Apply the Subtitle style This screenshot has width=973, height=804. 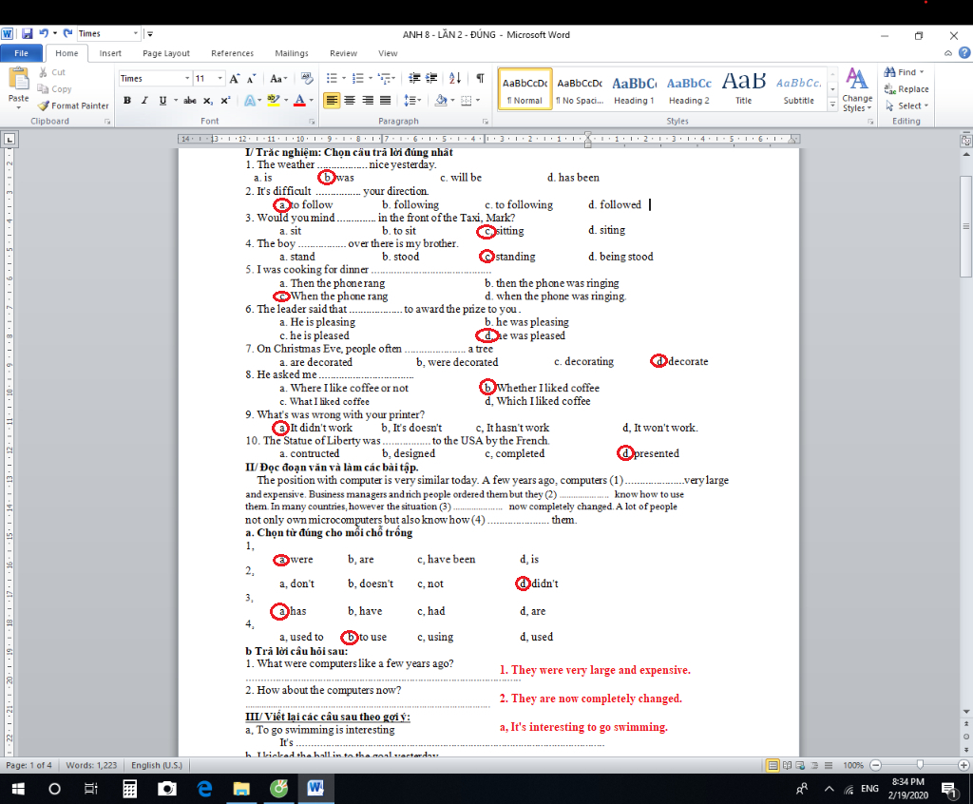pyautogui.click(x=798, y=89)
